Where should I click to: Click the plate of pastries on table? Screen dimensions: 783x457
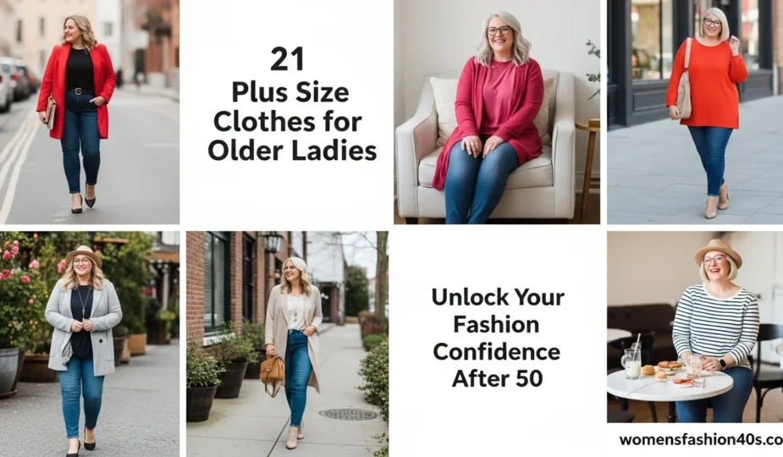pyautogui.click(x=669, y=366)
